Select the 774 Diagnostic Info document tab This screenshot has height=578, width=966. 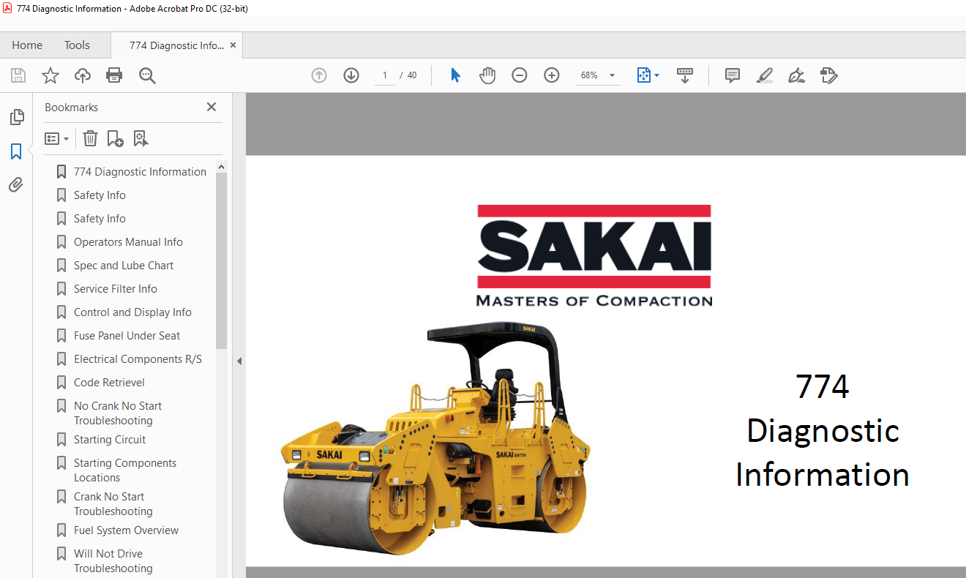(176, 45)
